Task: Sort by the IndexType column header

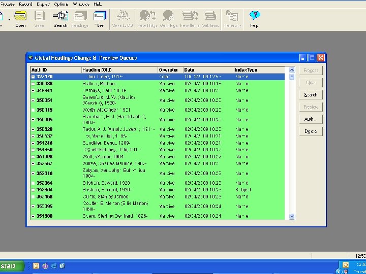Action: pos(259,70)
